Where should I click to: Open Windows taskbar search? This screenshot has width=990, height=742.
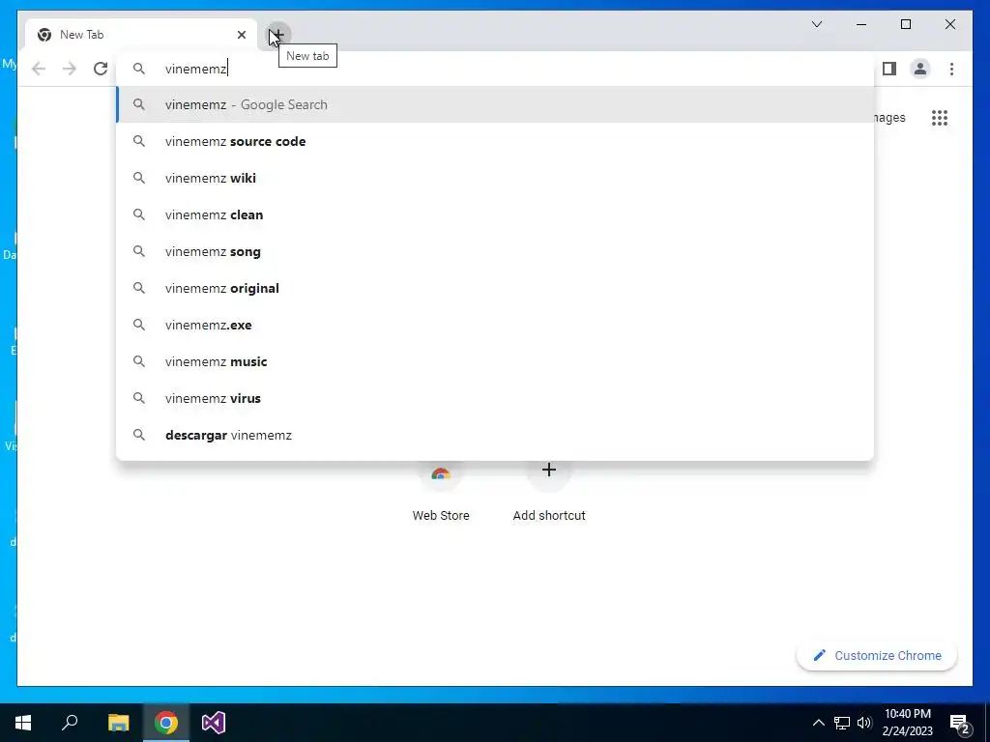pyautogui.click(x=70, y=723)
